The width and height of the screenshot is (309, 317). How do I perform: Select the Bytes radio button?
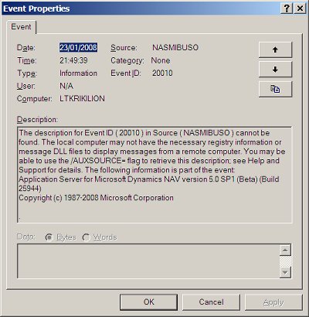point(49,237)
